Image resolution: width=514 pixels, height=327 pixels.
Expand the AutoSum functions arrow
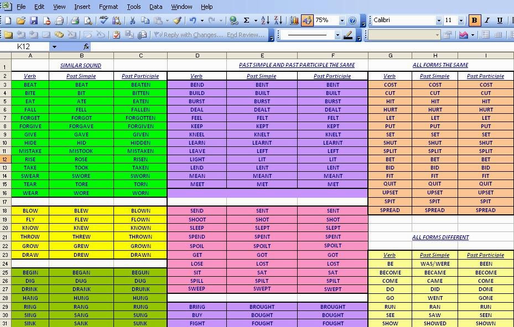tap(256, 20)
